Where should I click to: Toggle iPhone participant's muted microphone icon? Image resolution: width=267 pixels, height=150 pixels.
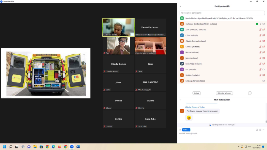click(260, 52)
